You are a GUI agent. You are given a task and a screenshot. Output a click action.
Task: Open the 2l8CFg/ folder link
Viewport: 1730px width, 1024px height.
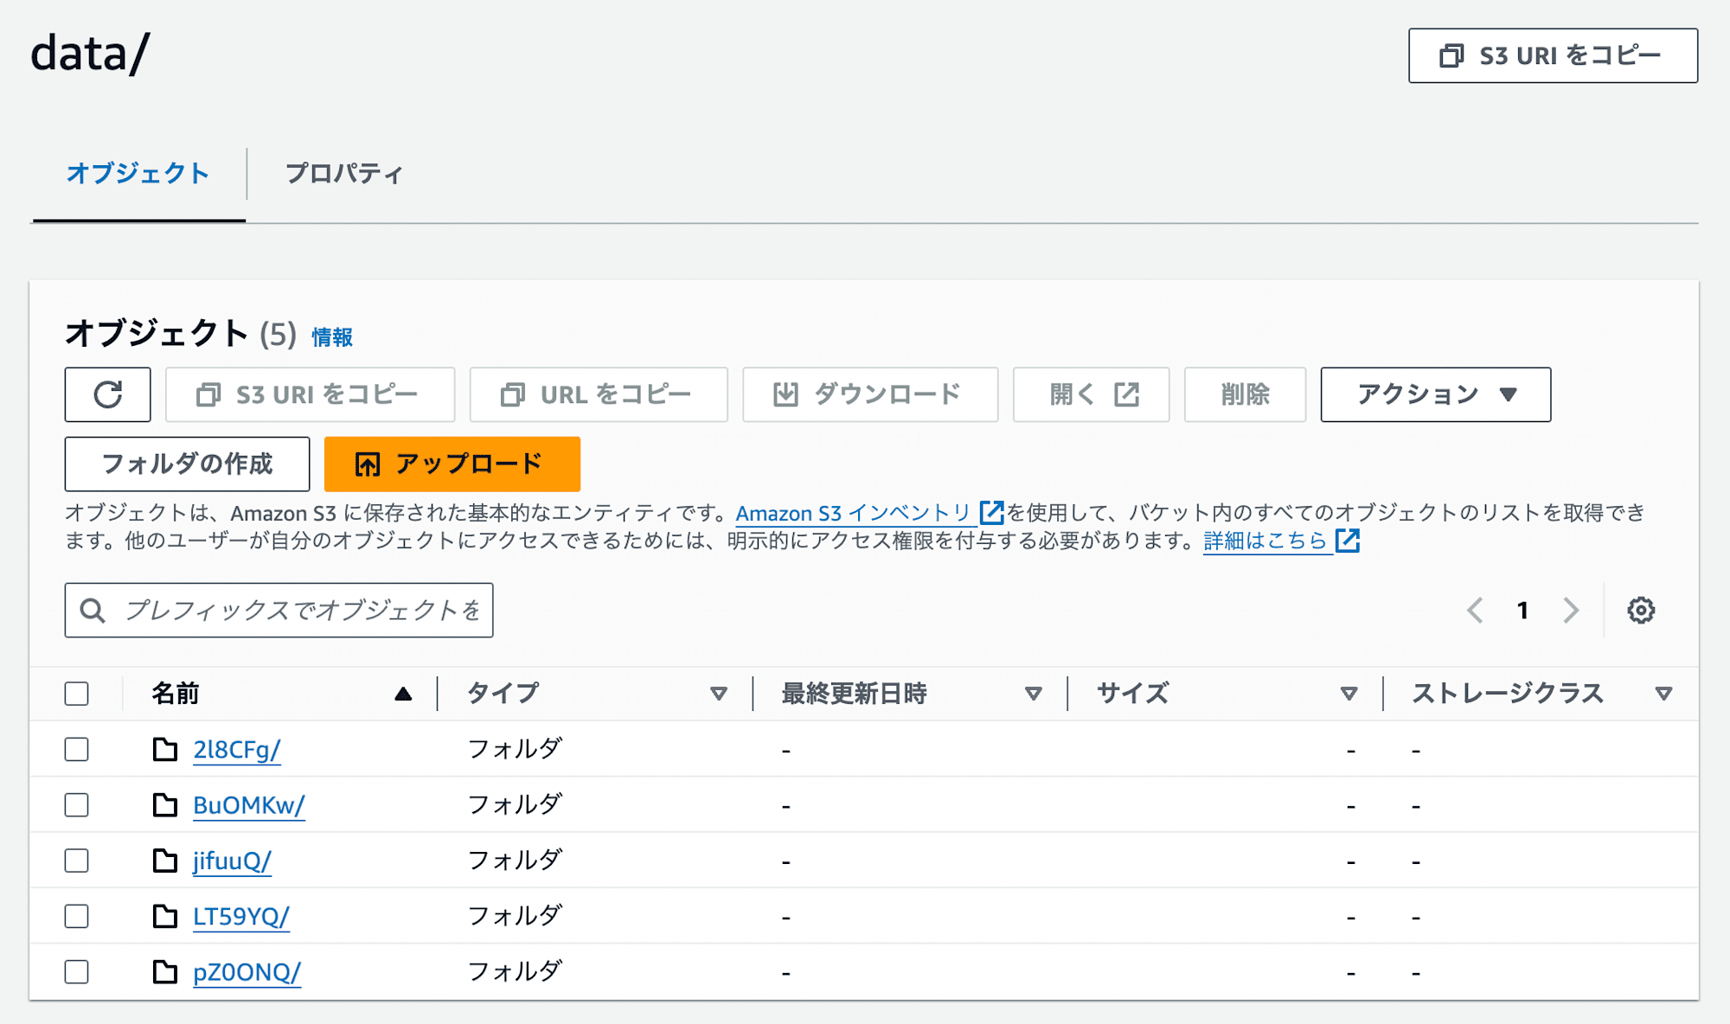[236, 749]
